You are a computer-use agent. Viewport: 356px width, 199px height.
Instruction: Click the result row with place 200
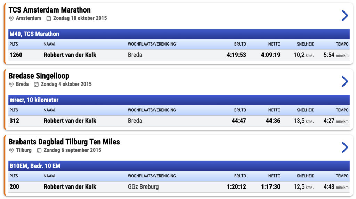click(179, 187)
